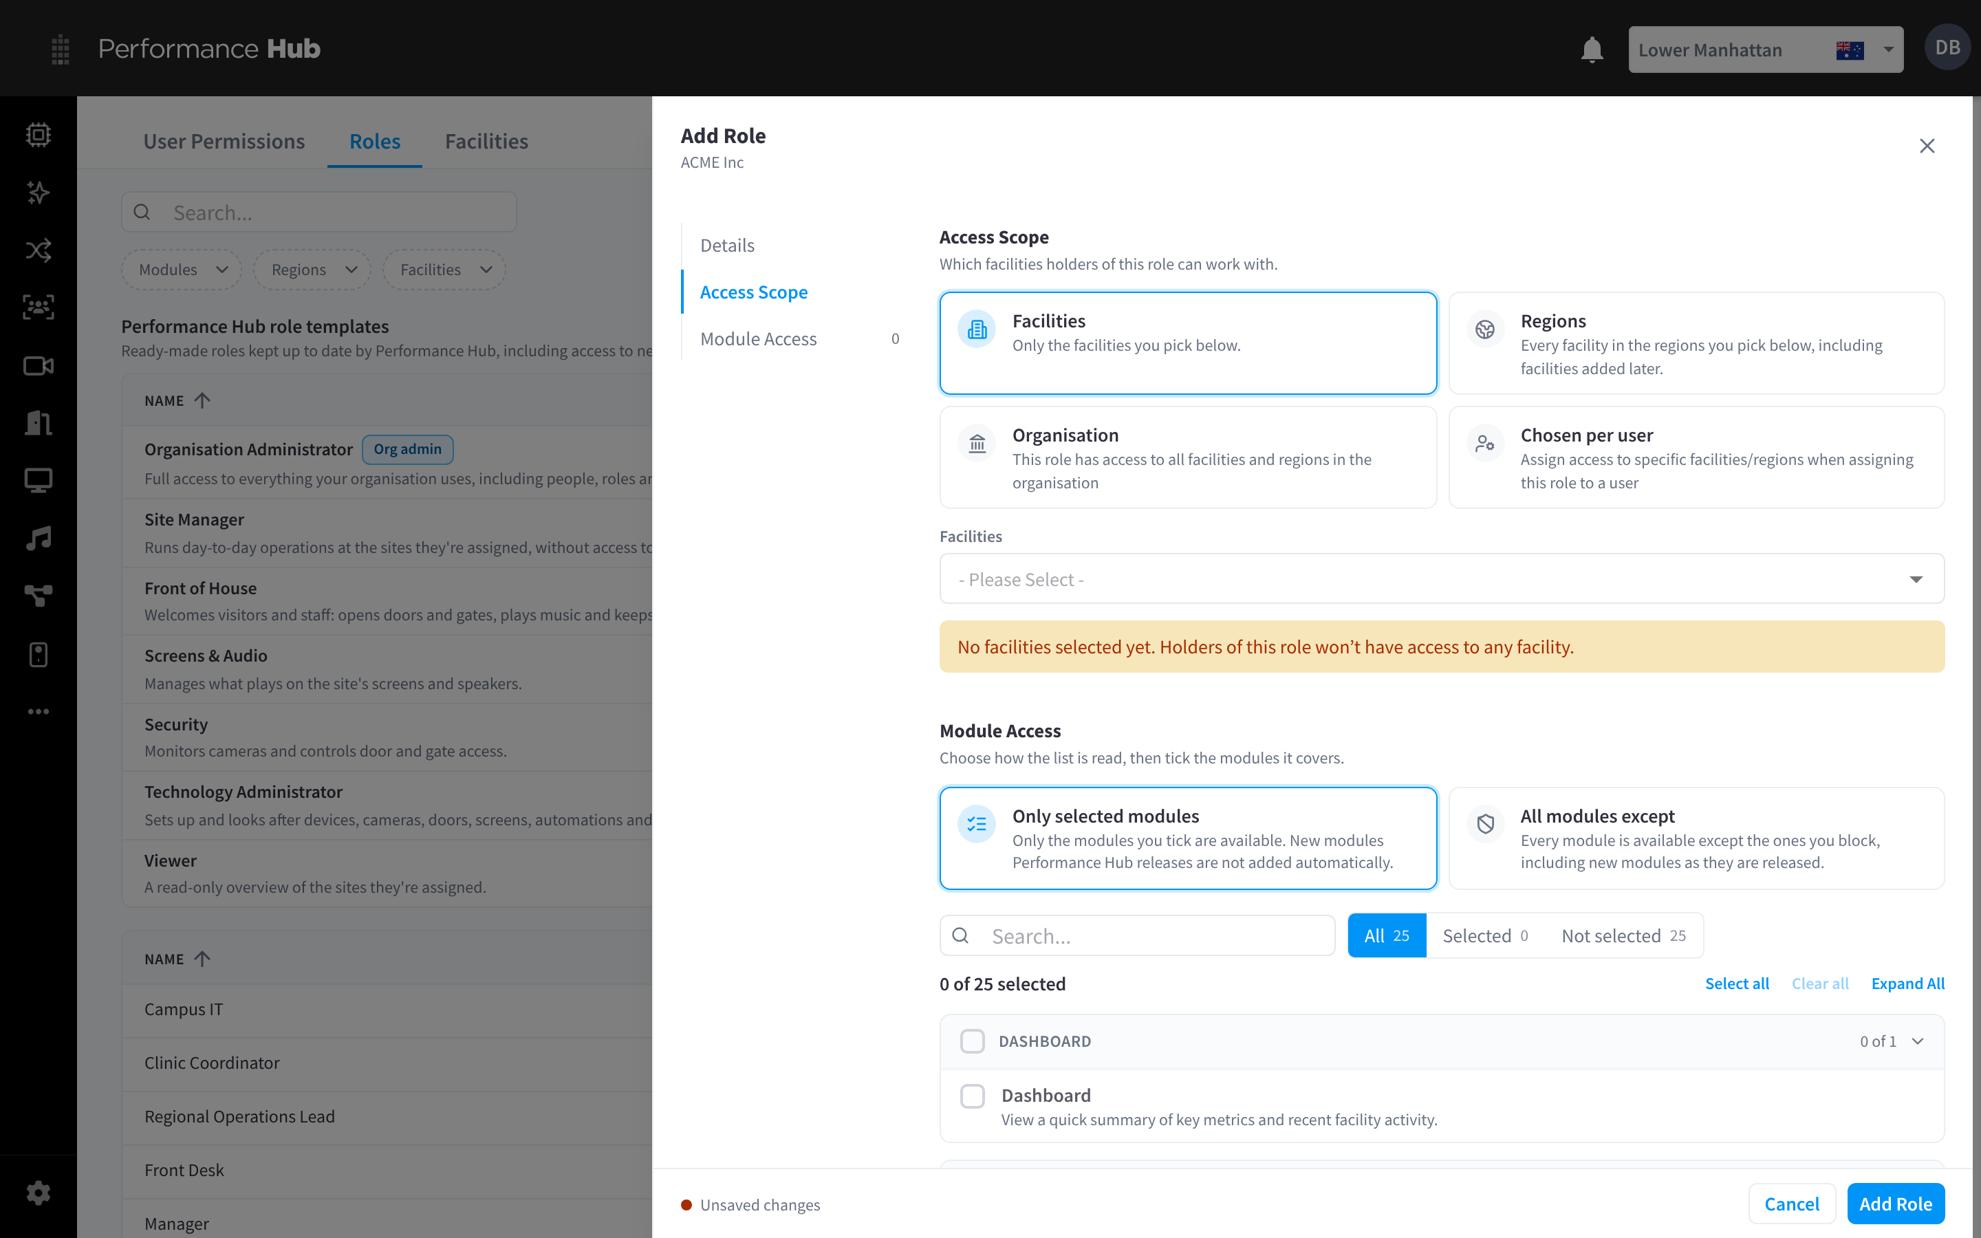Screen dimensions: 1981x1238
Task: Open the network nodes sidebar icon
Action: (39, 596)
